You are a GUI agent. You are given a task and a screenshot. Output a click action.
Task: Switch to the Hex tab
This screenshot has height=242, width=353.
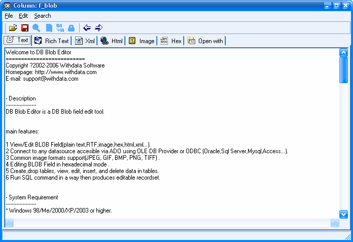point(170,41)
